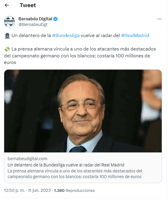Click the 11 jun. 2023 date

pos(39,191)
